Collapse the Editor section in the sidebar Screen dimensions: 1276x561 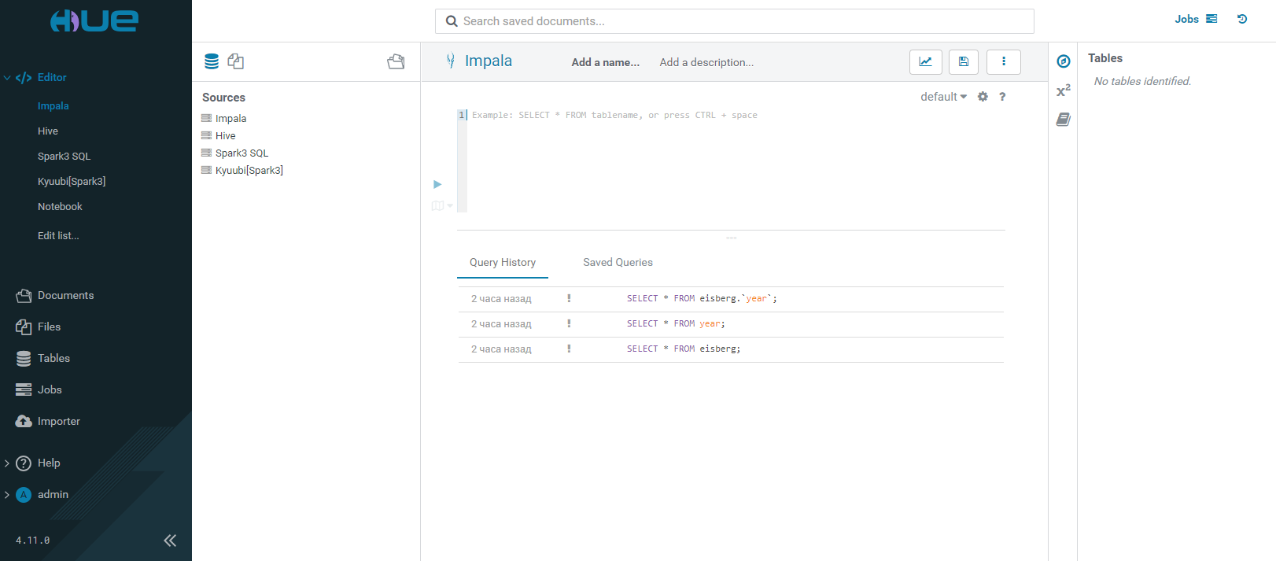[7, 78]
